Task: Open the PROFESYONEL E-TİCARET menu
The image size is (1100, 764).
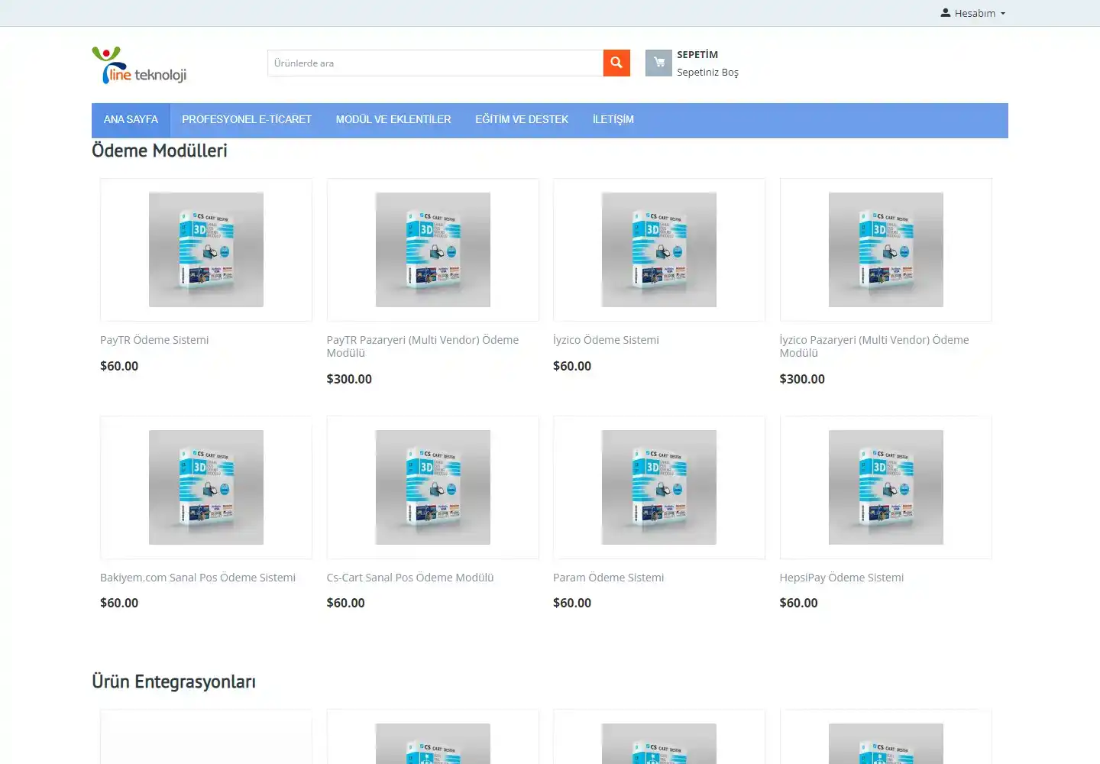Action: pyautogui.click(x=247, y=120)
